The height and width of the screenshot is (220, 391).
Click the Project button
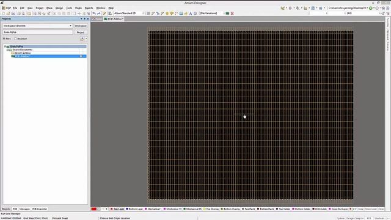[81, 32]
